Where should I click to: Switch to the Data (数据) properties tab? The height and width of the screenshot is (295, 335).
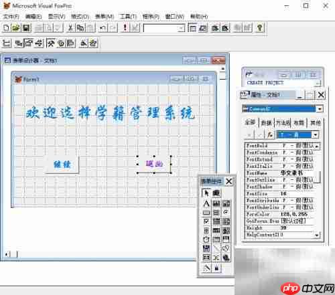(x=267, y=123)
